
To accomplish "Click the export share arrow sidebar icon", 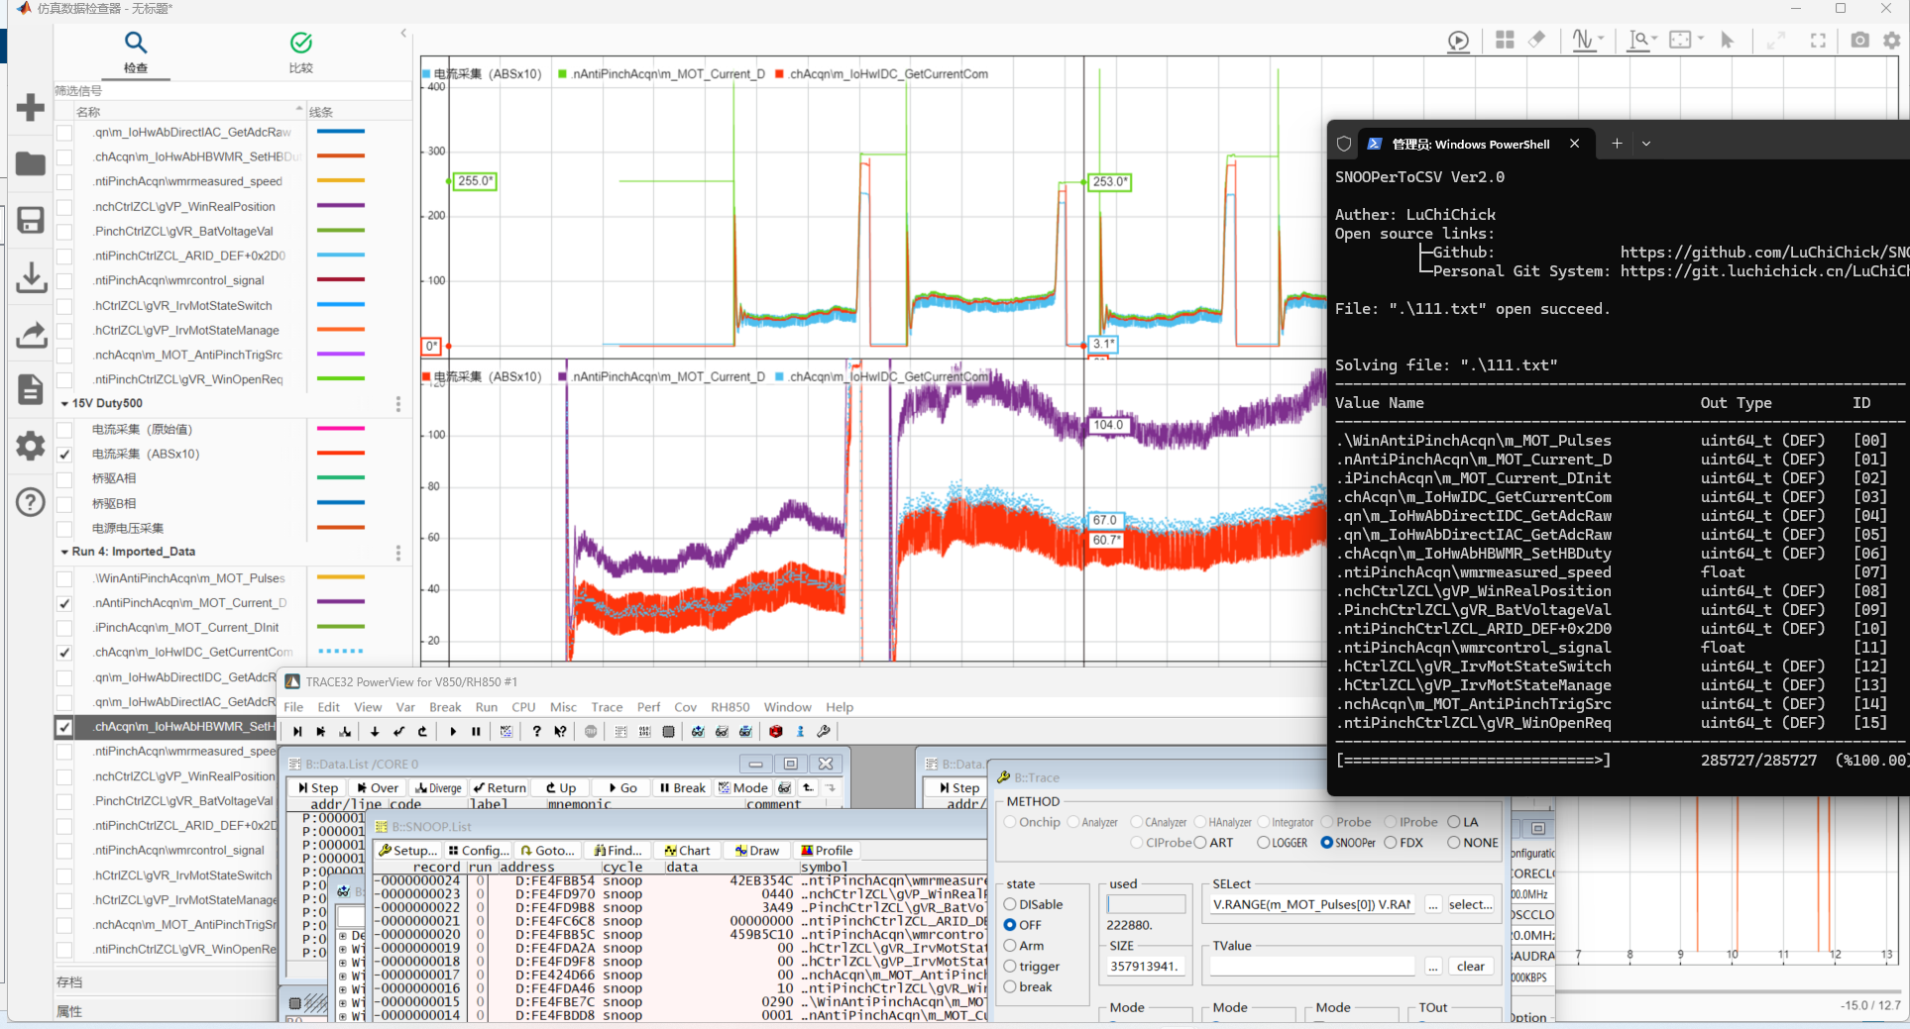I will point(31,335).
